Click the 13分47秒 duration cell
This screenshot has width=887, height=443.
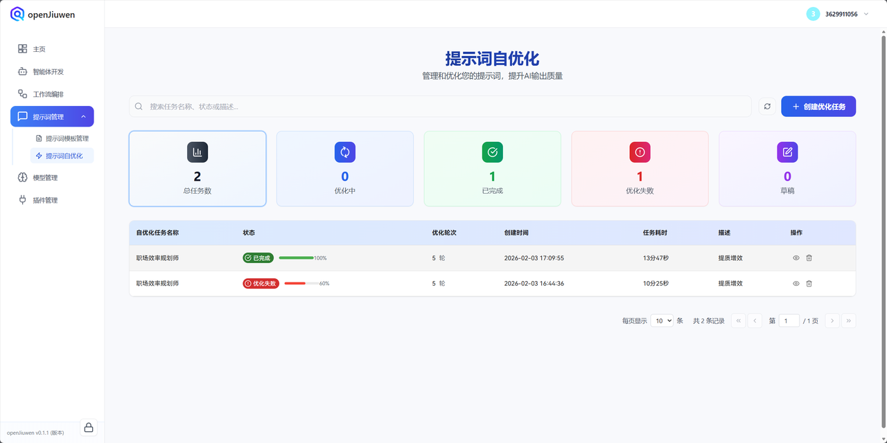tap(656, 258)
